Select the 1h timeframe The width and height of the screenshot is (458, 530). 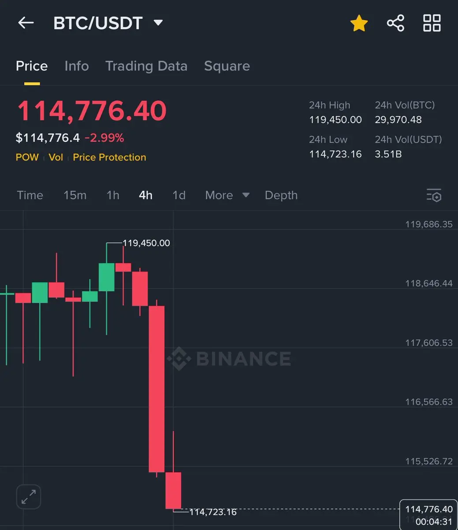(113, 195)
